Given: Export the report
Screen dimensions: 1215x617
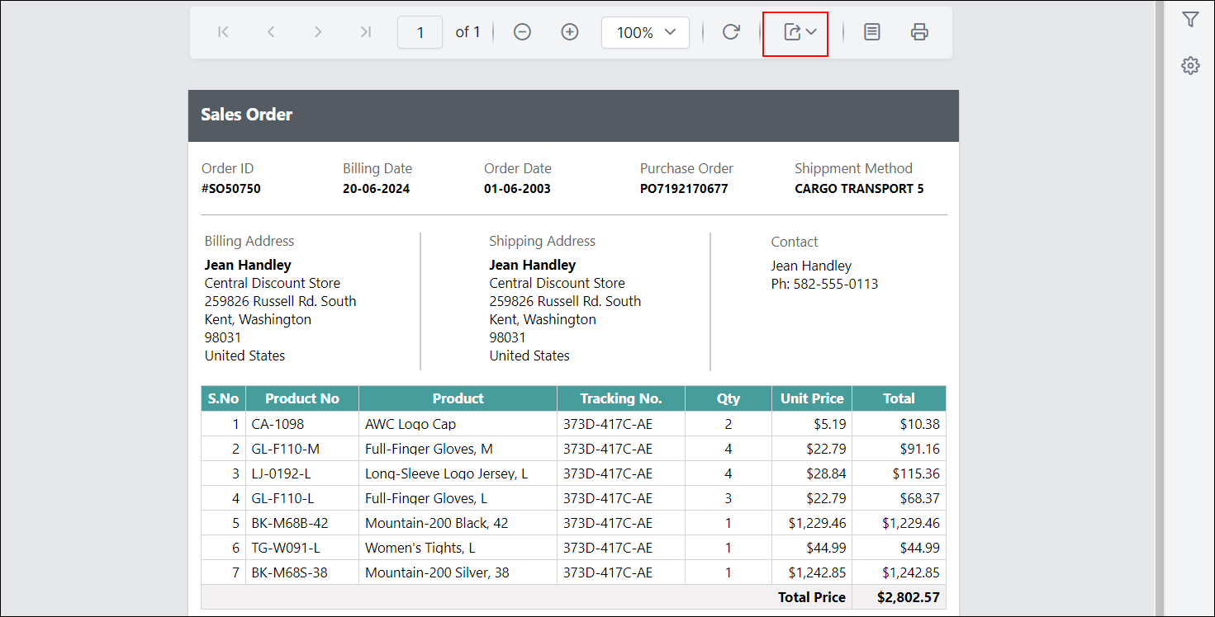Looking at the screenshot, I should click(790, 32).
